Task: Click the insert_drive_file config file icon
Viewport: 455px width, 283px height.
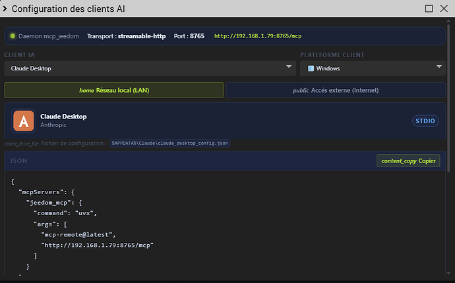Action: point(21,143)
